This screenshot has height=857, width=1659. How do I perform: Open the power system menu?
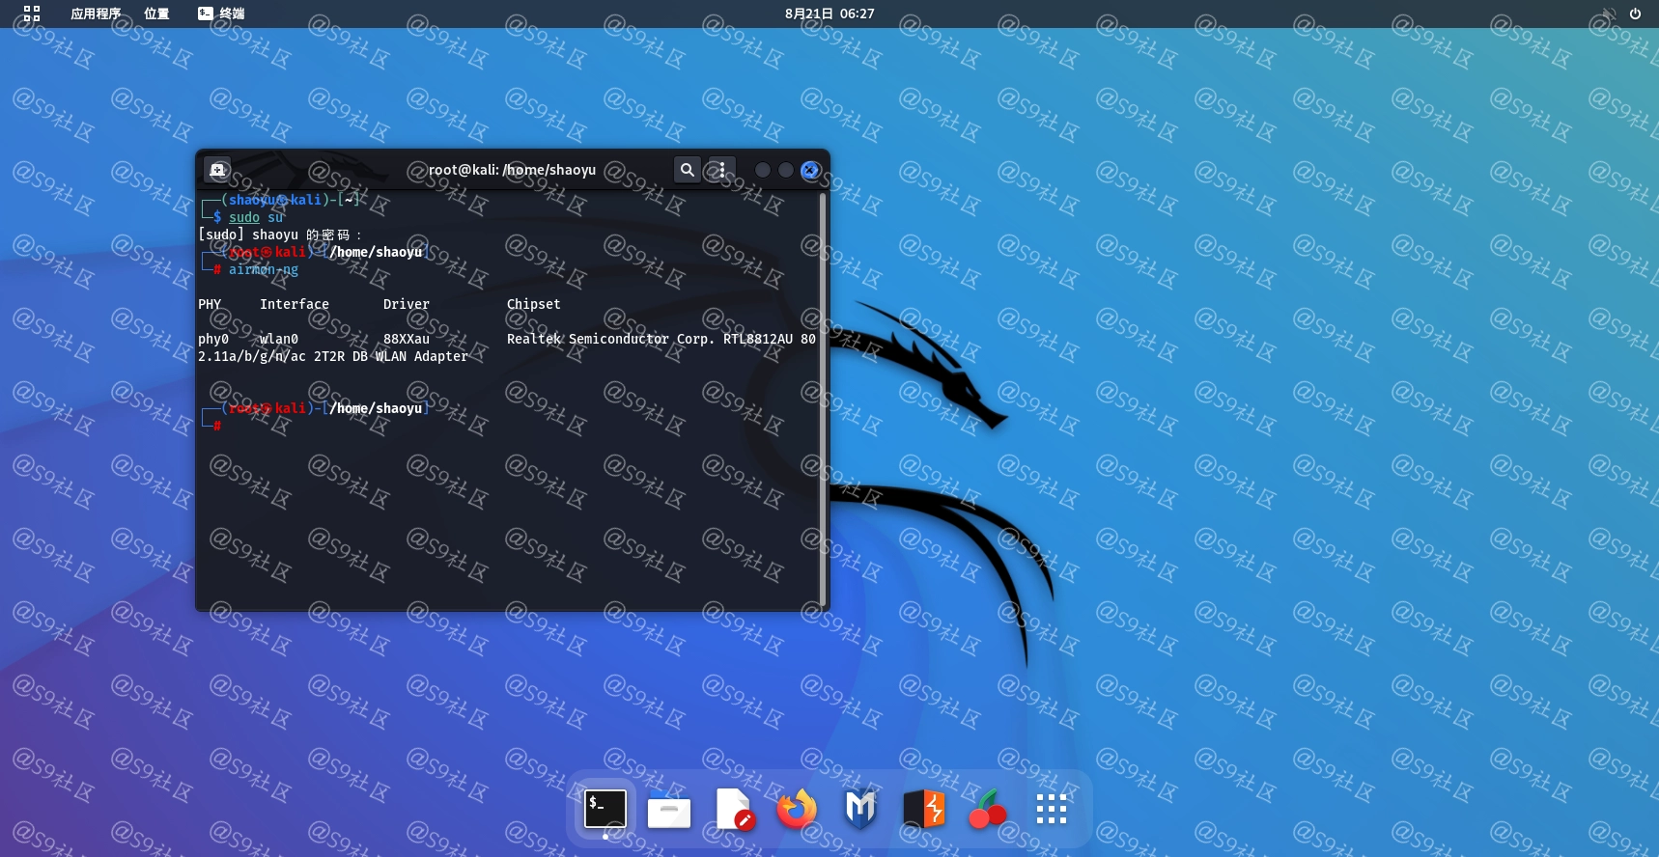[x=1635, y=14]
